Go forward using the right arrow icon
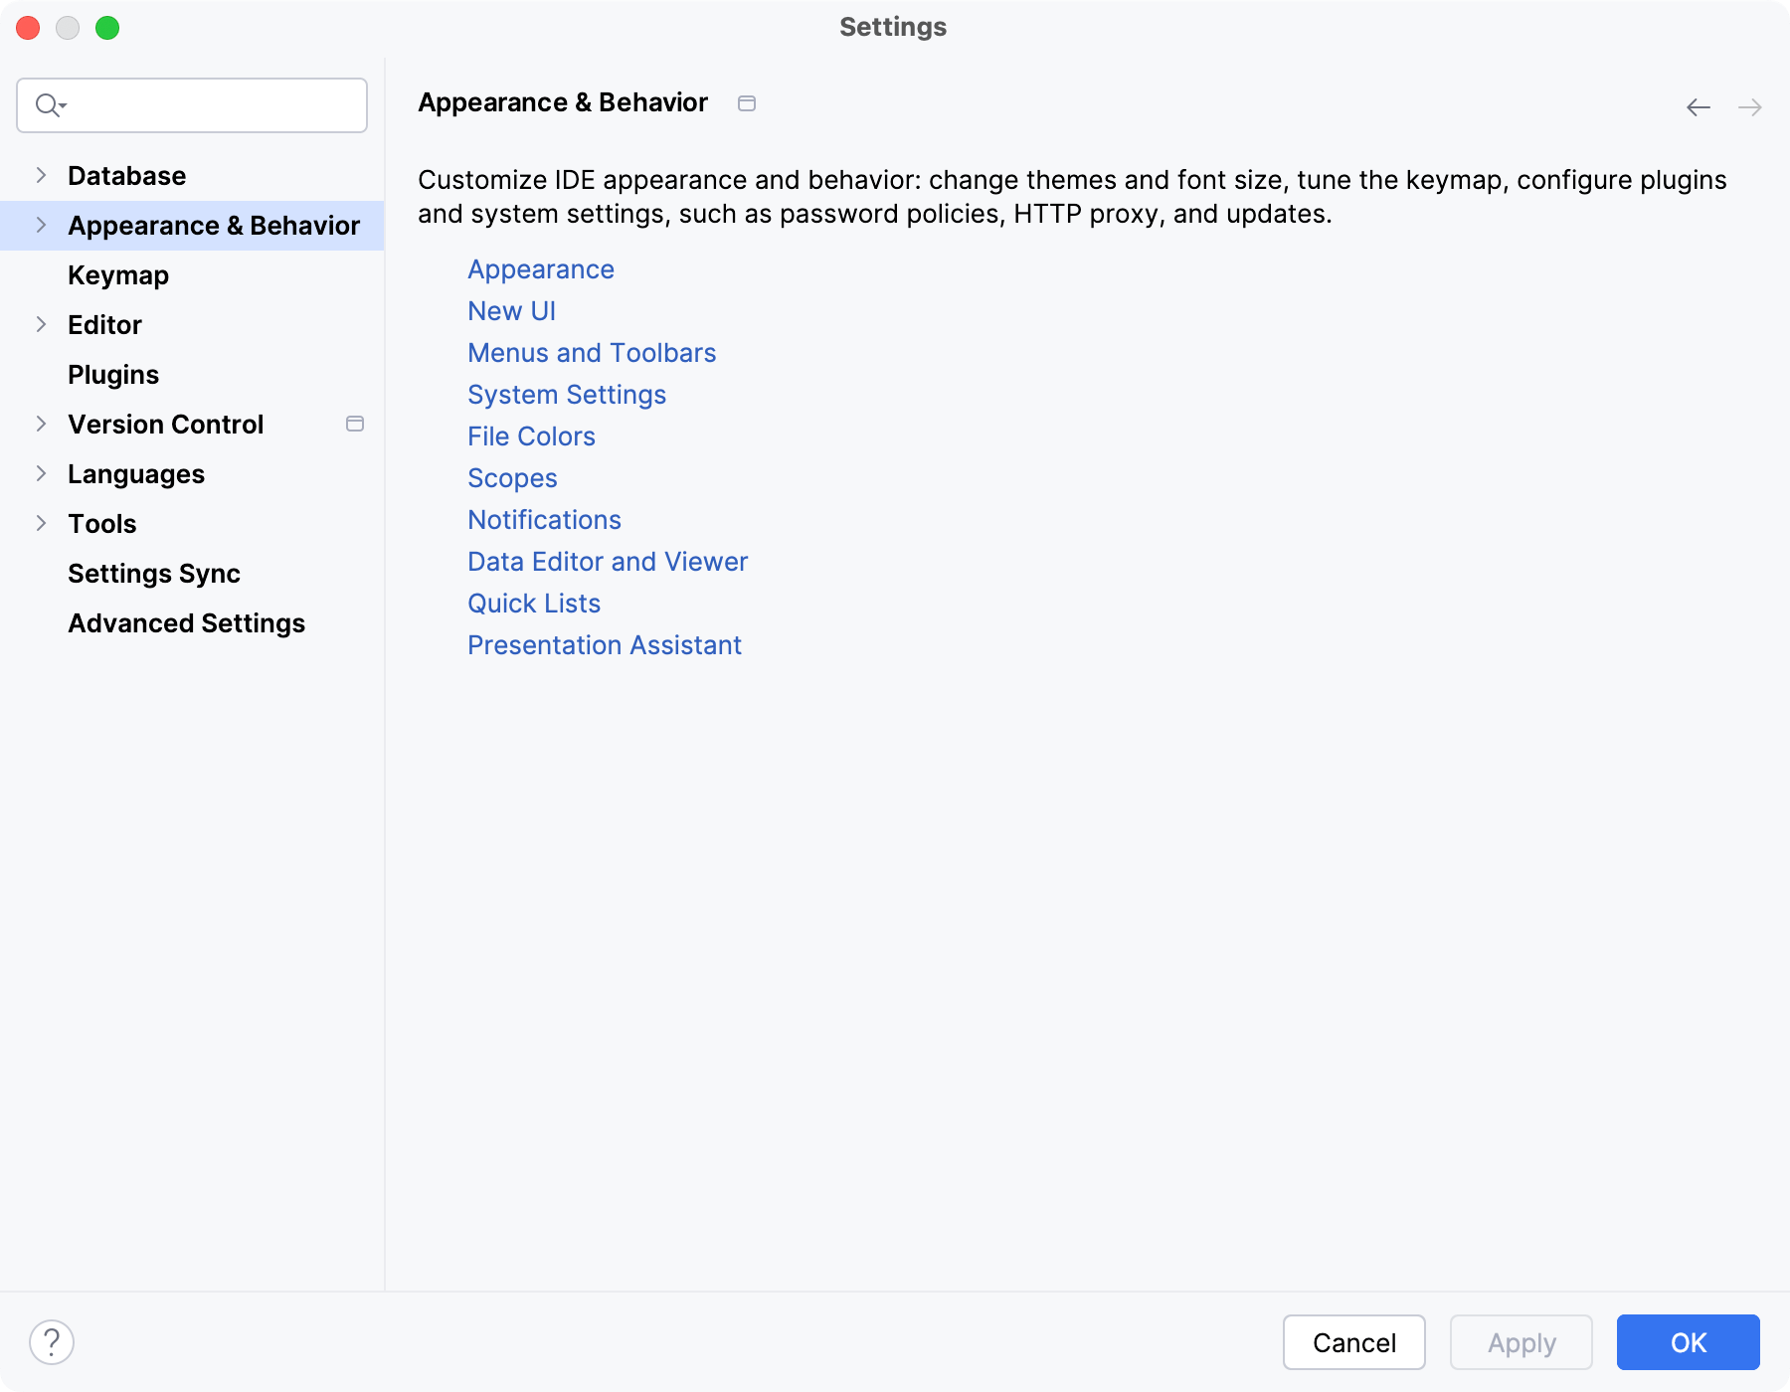 point(1750,107)
